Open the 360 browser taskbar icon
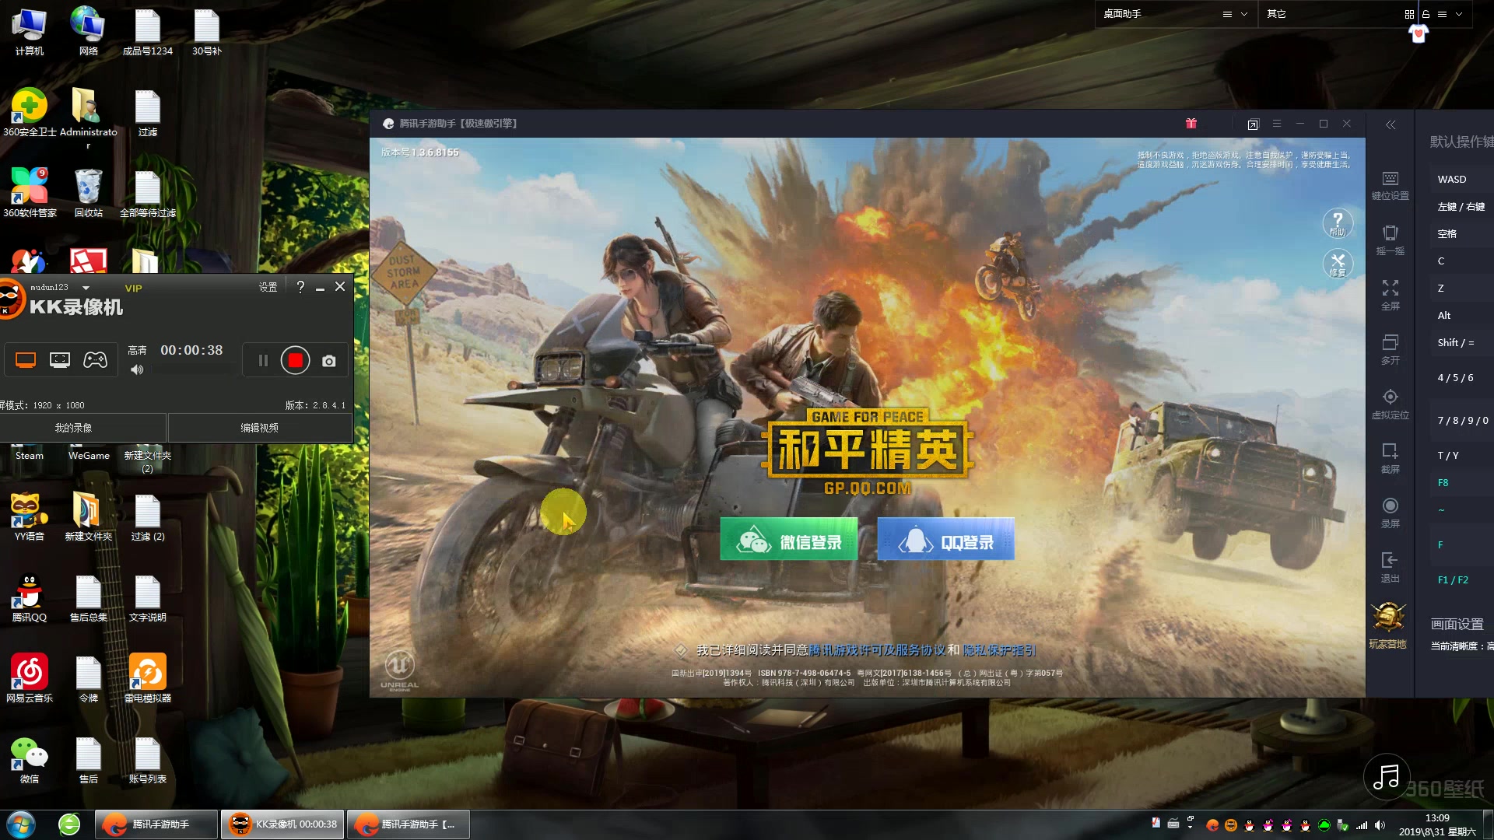 tap(69, 824)
